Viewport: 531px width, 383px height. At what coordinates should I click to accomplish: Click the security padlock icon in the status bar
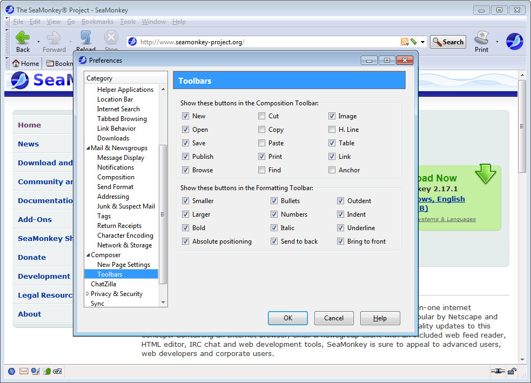click(512, 371)
